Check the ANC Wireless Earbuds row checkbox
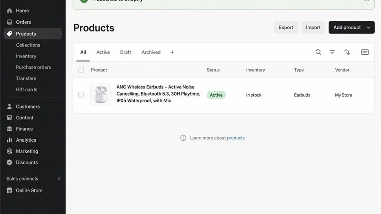 click(81, 95)
